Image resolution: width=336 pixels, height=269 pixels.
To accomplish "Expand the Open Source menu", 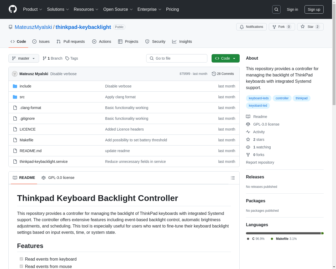I will (x=118, y=9).
